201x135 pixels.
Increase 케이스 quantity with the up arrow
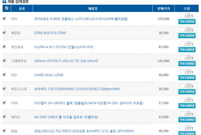point(189,113)
